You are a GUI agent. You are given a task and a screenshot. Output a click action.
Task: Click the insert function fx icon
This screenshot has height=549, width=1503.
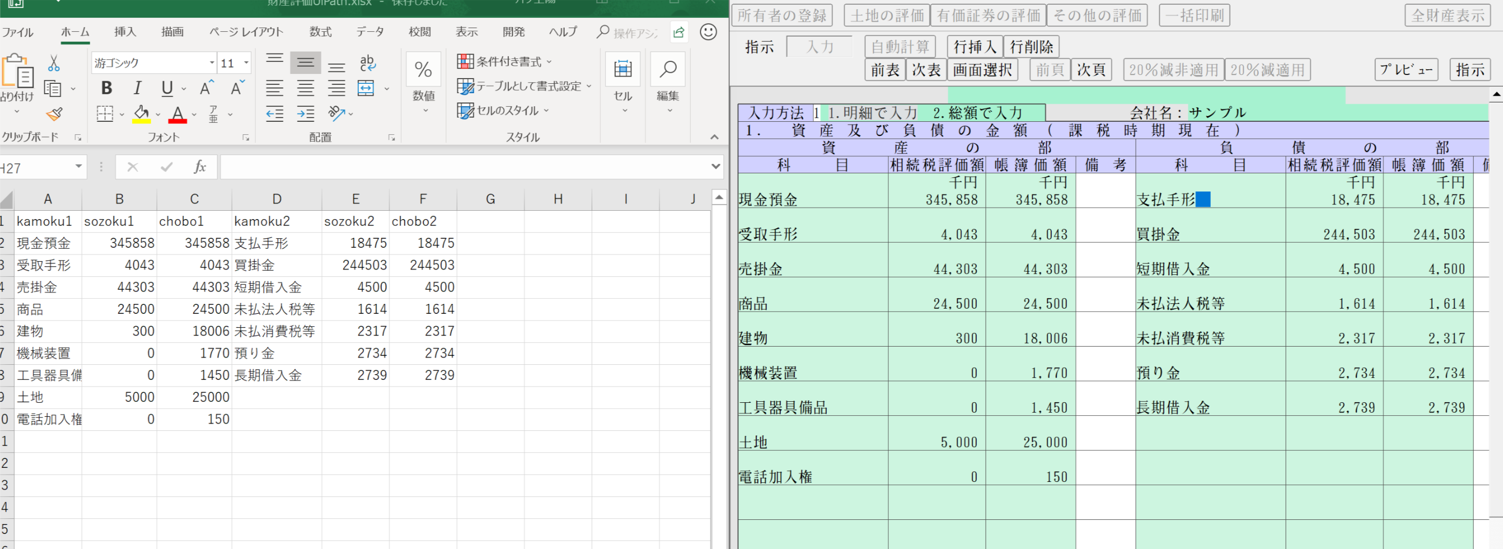[x=200, y=167]
